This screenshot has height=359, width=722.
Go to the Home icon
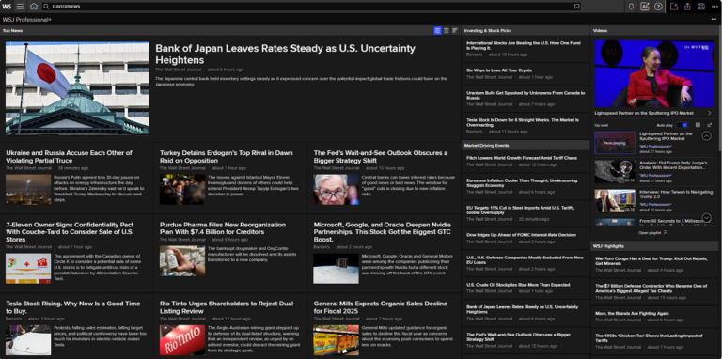coord(34,7)
